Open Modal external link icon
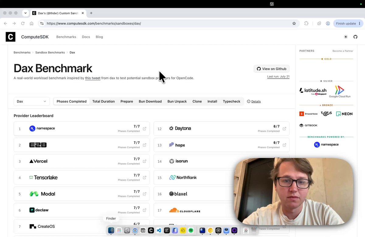 click(144, 194)
